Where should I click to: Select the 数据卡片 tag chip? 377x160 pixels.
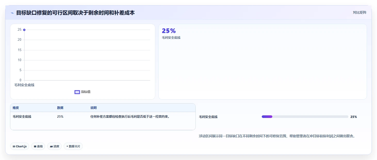73,146
